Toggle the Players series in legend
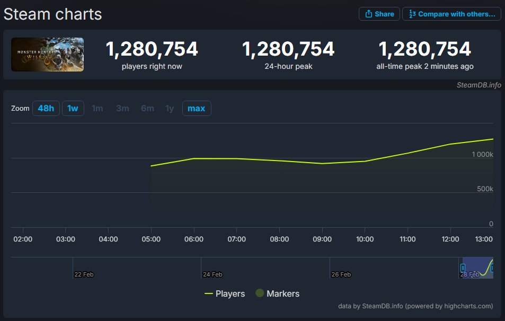The height and width of the screenshot is (321, 505). click(225, 293)
